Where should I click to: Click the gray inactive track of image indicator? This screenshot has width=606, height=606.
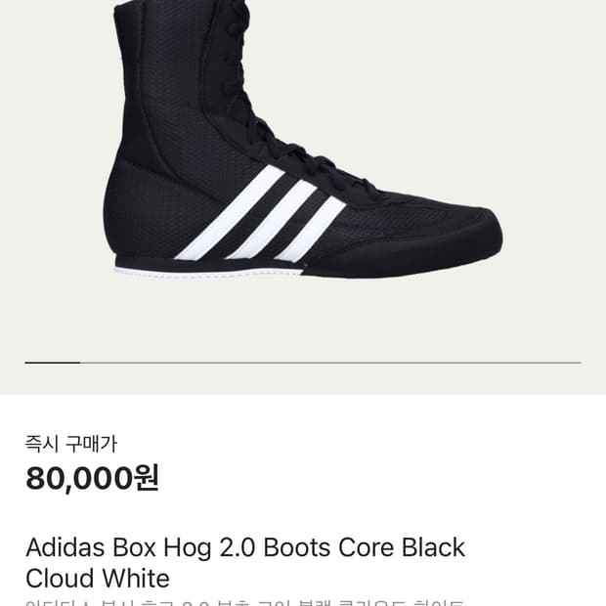(x=330, y=363)
